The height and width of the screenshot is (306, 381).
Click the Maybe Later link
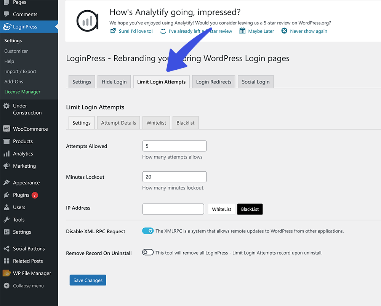(x=261, y=31)
